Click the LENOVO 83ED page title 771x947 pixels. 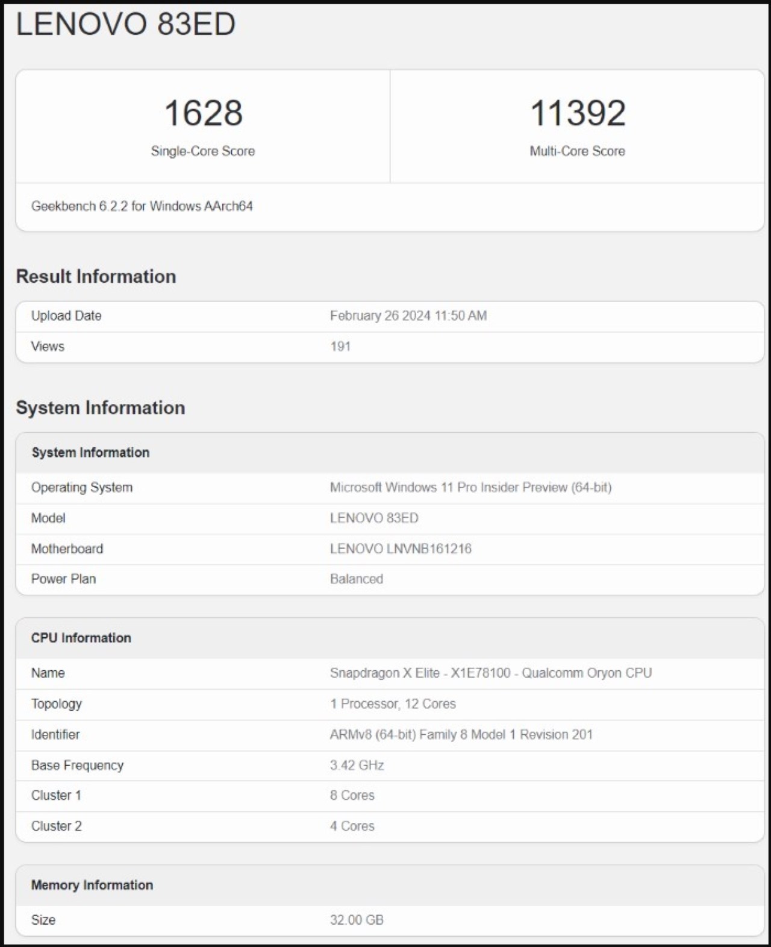[125, 24]
